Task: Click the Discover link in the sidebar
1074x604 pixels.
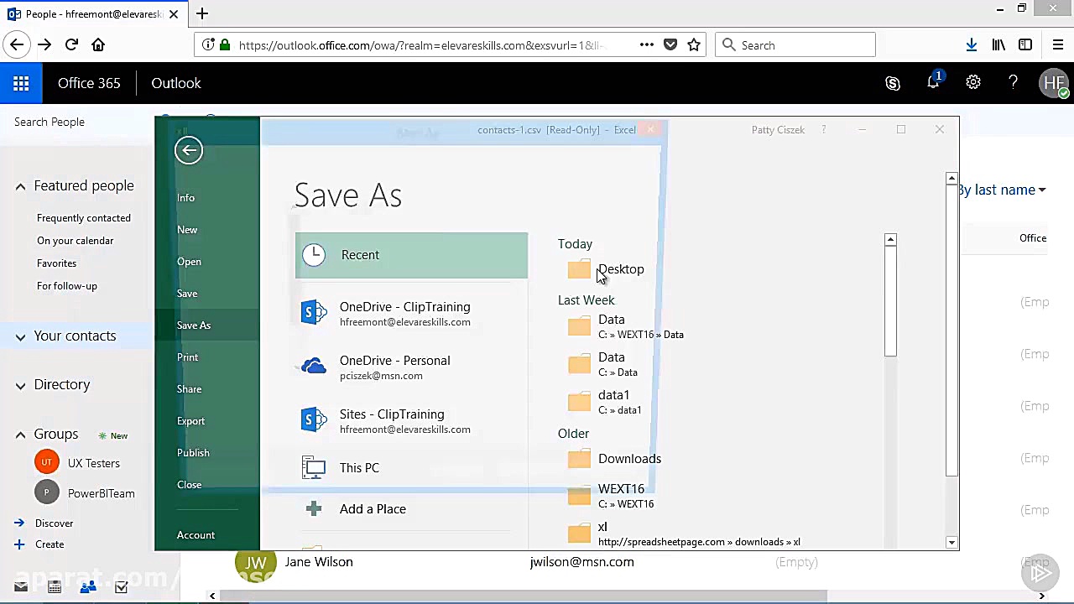Action: tap(54, 523)
